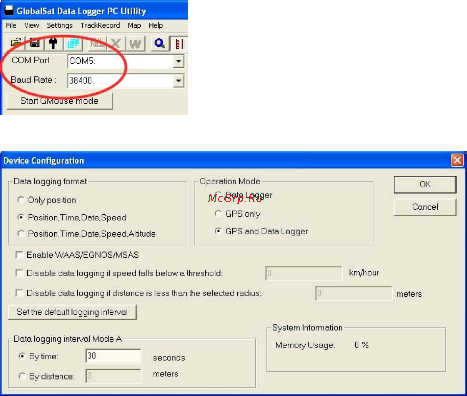Image resolution: width=467 pixels, height=396 pixels.
Task: Enable WAAS/EGNOS/MSAS checkbox
Action: tap(77, 255)
